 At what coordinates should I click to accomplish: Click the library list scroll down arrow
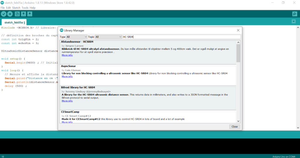pyautogui.click(x=238, y=121)
